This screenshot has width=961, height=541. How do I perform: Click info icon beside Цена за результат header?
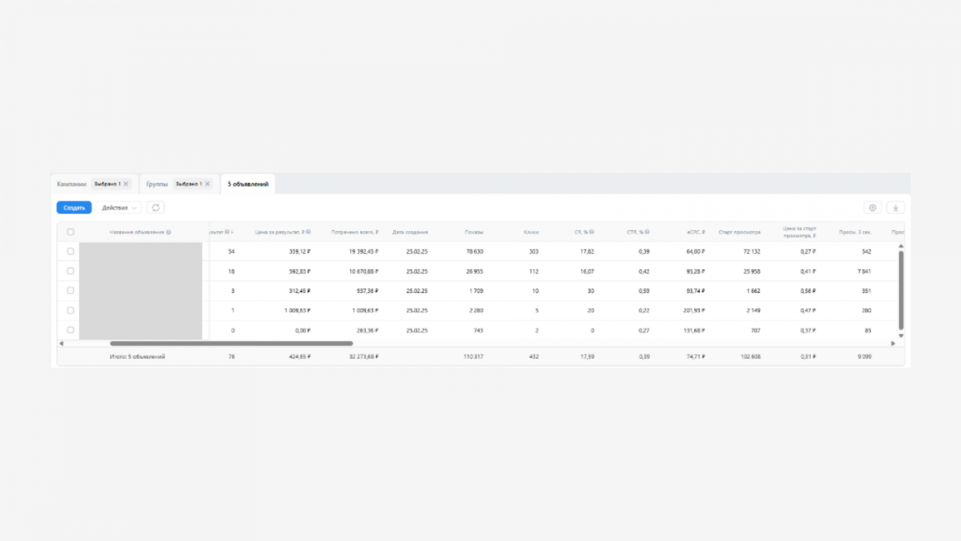coord(308,232)
